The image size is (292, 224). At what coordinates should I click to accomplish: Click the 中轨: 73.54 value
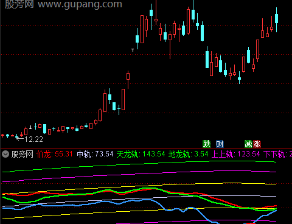click(95, 154)
